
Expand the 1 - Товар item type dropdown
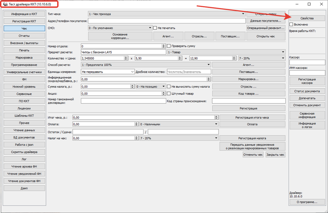(x=226, y=52)
